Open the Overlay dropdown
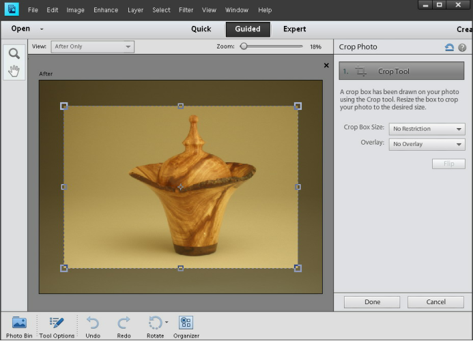This screenshot has width=473, height=341. coord(427,145)
